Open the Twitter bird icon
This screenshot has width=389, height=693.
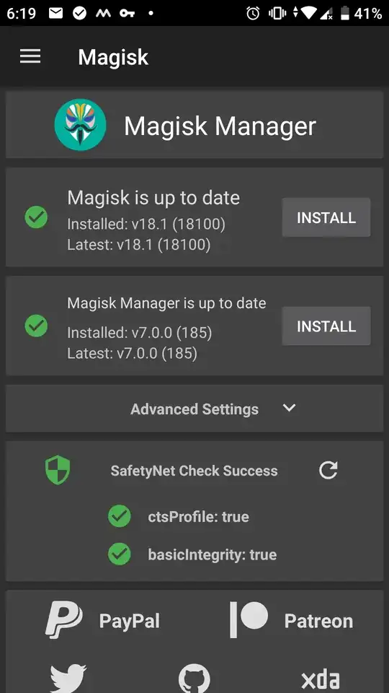68,679
